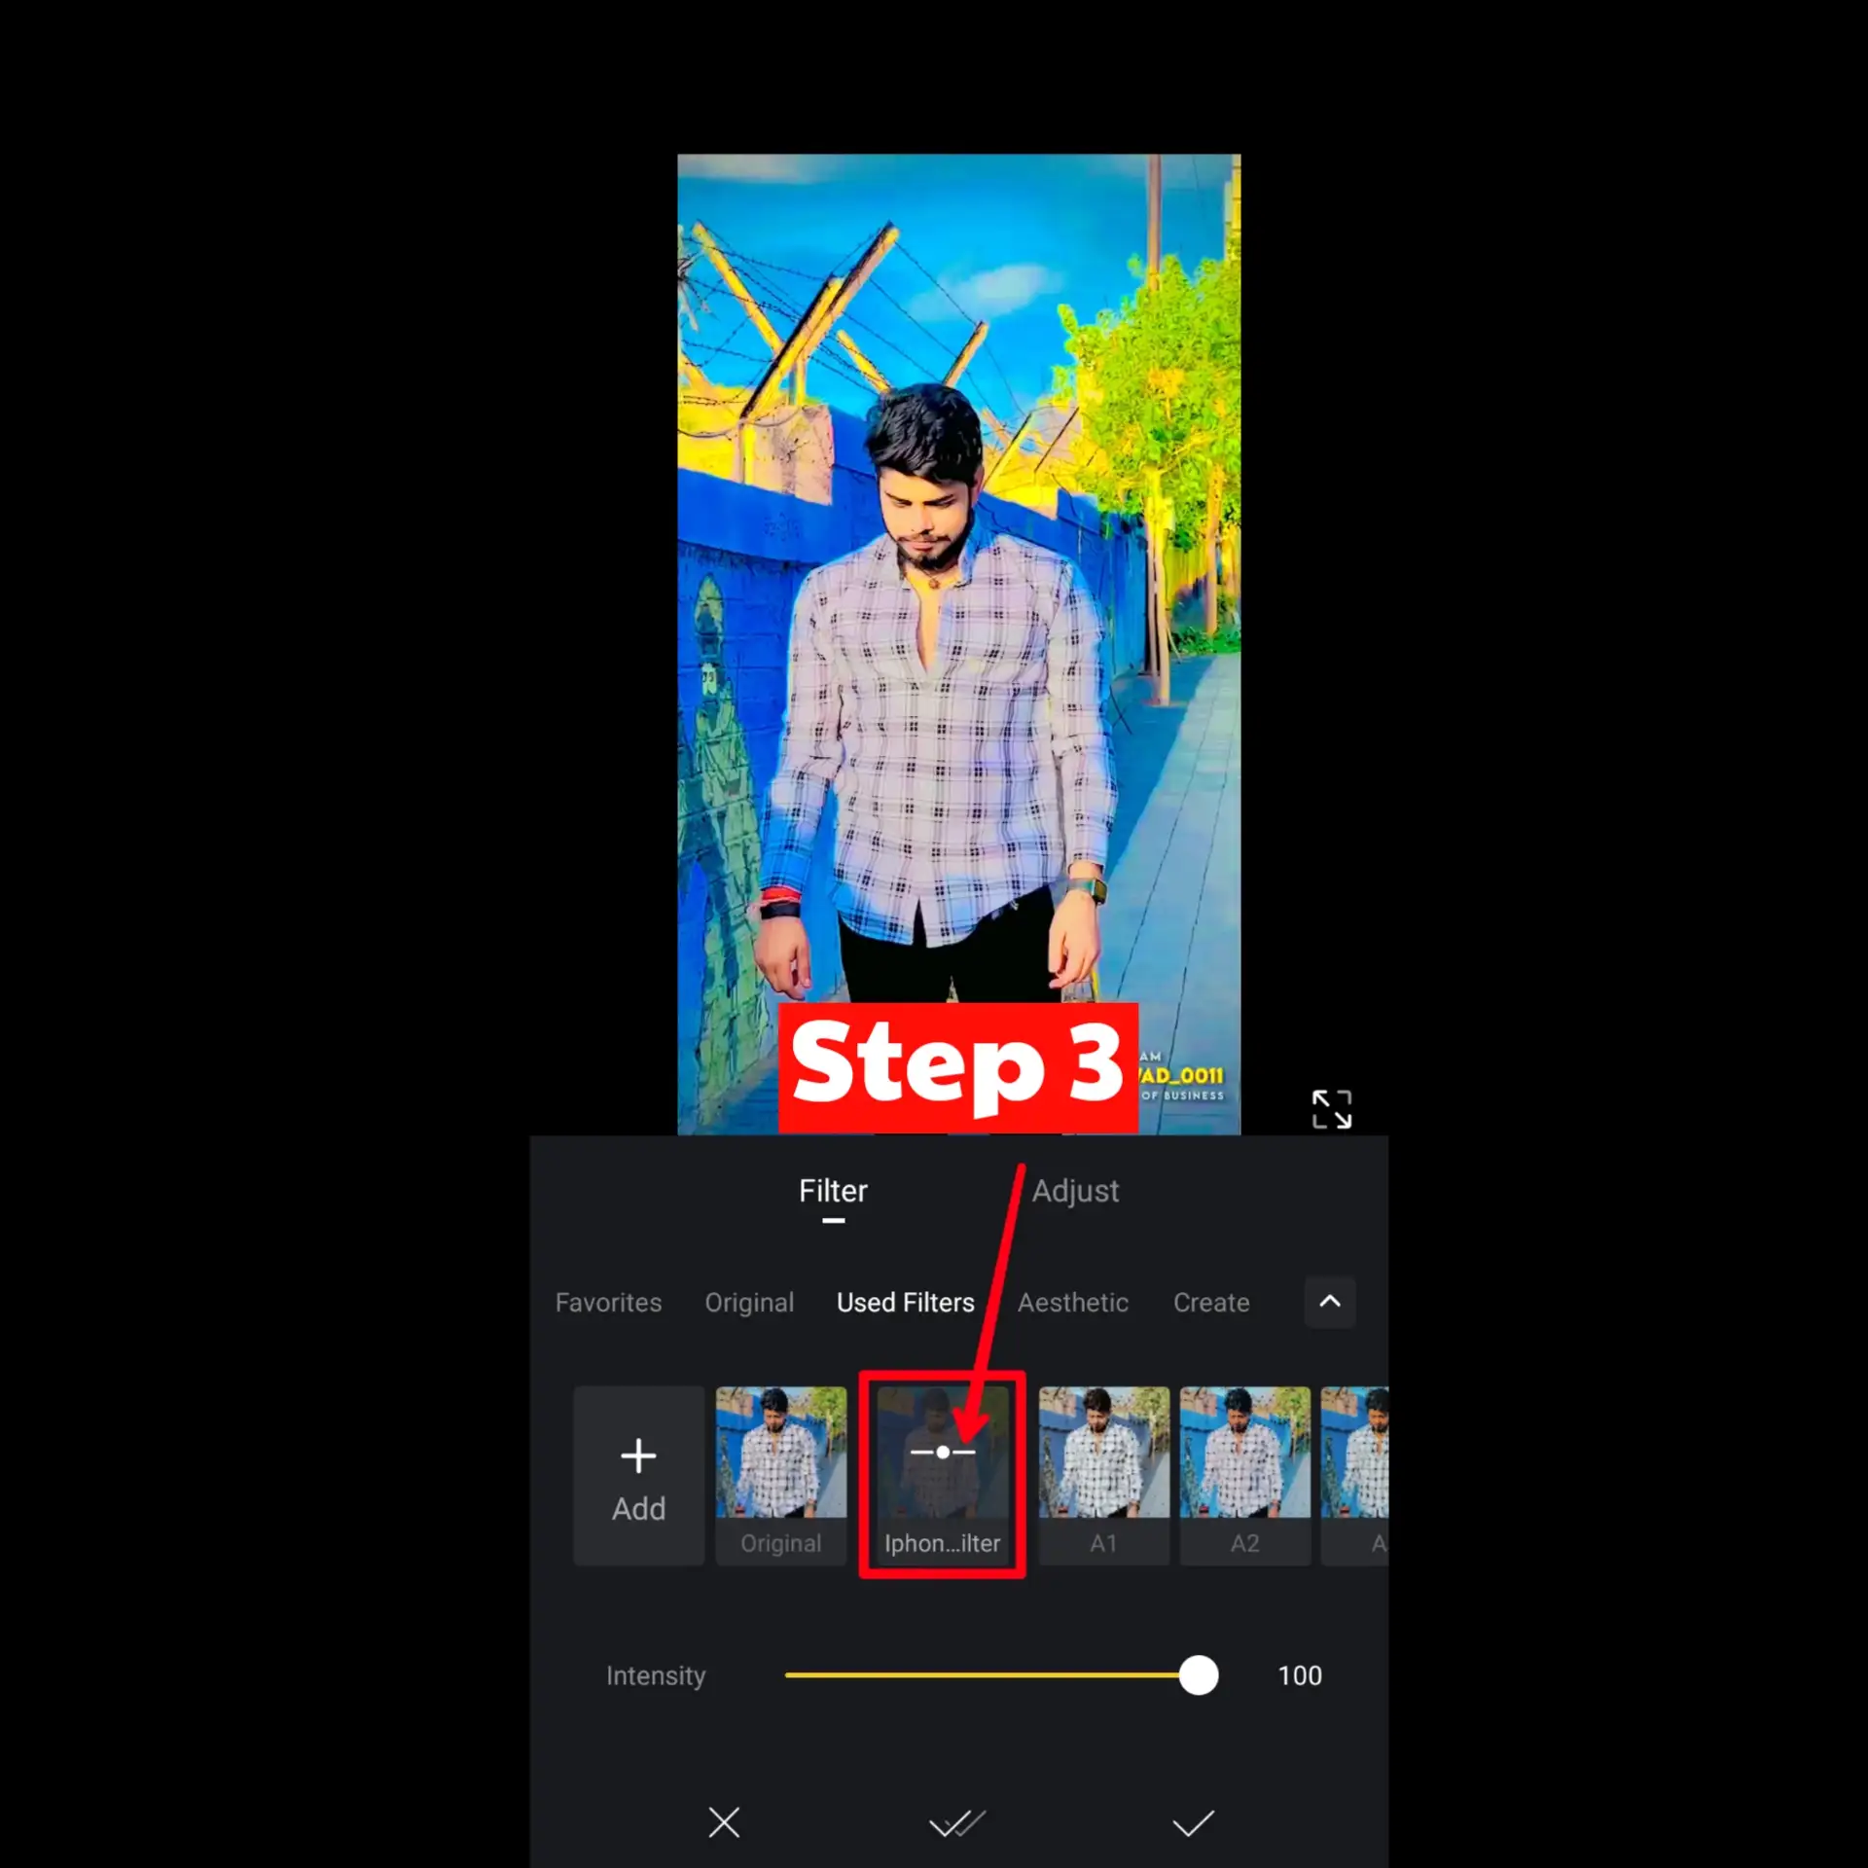Cancel filter changes with the X icon
This screenshot has width=1868, height=1868.
(x=724, y=1823)
